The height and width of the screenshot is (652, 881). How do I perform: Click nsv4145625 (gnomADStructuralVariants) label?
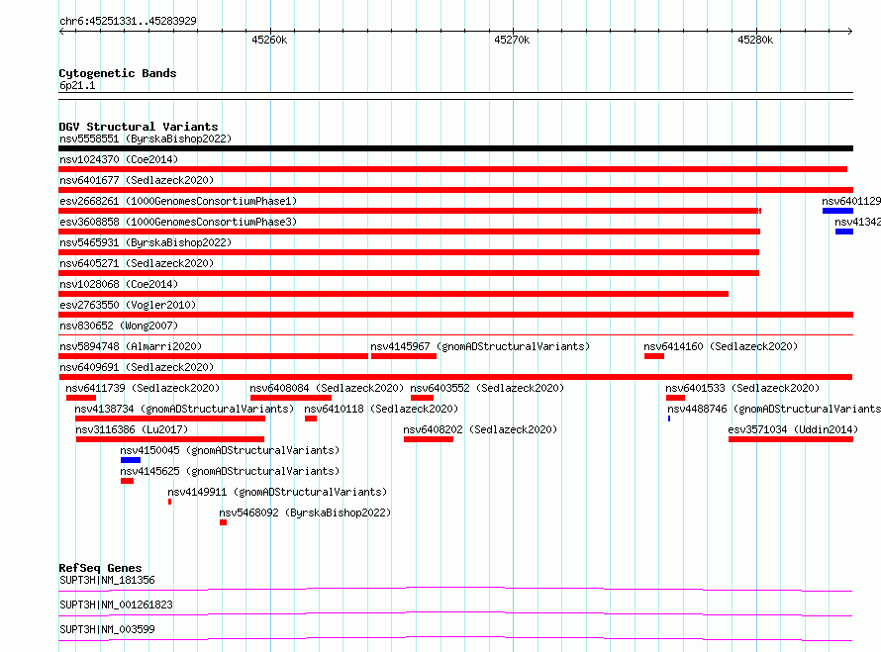click(x=230, y=471)
